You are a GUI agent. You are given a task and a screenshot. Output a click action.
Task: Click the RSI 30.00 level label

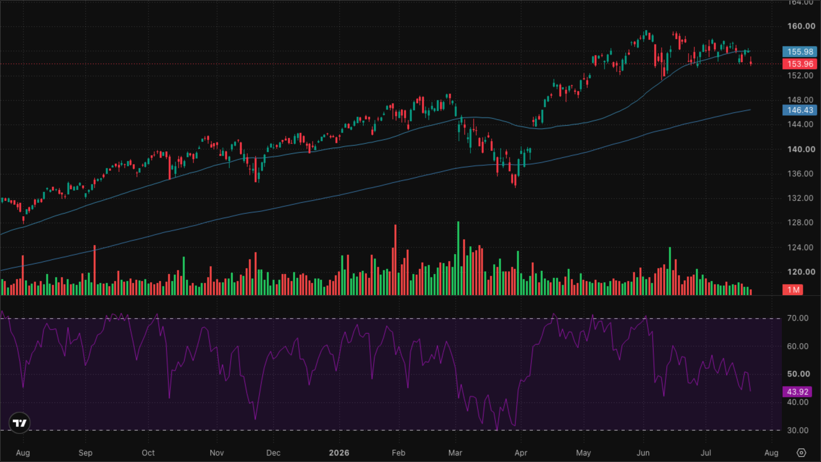click(798, 431)
